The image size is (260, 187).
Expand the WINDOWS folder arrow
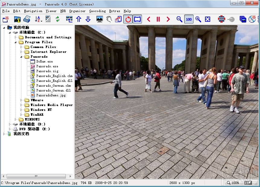point(15,119)
